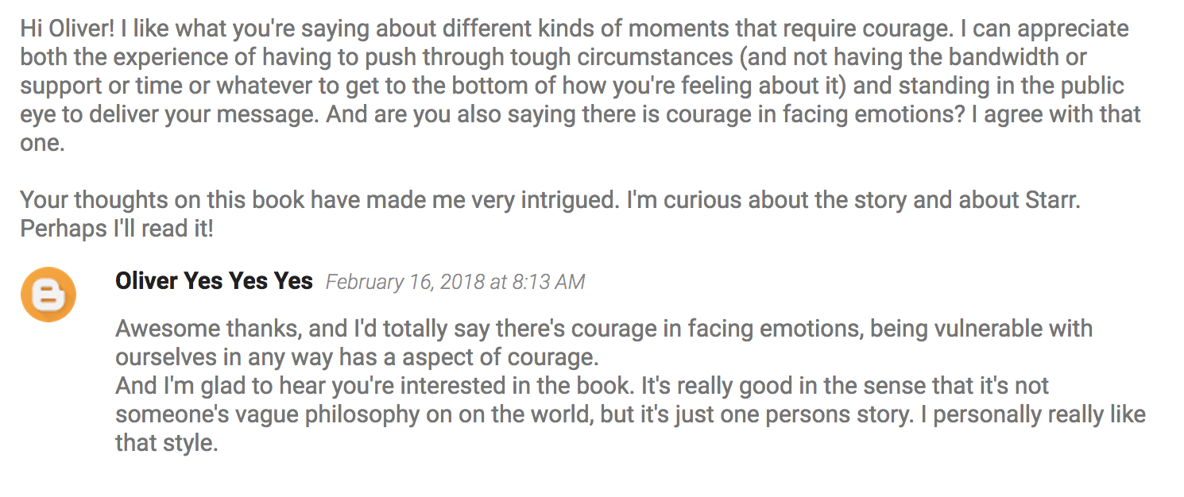Open Oliver Yes Yes Yes profile link
Viewport: 1184px width, 497px height.
point(214,281)
